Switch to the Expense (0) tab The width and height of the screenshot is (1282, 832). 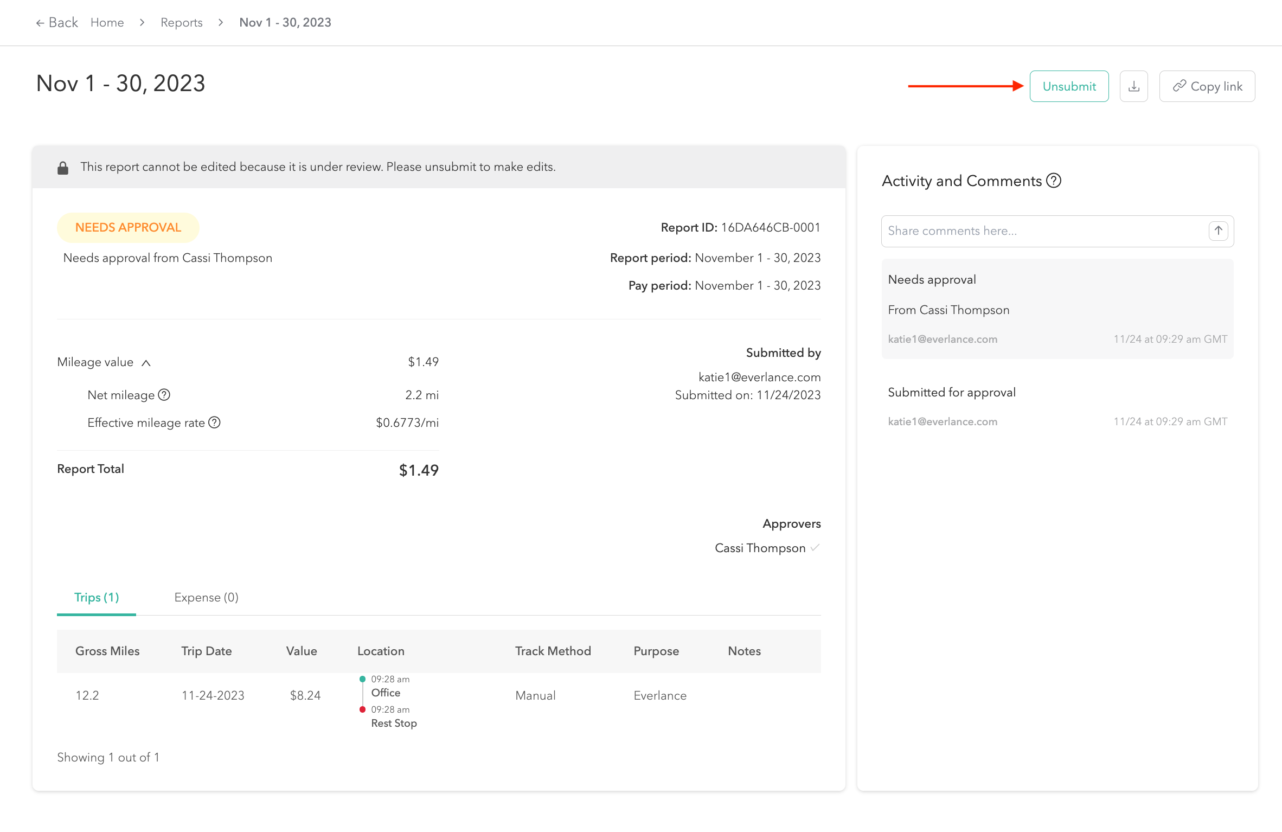click(x=206, y=597)
